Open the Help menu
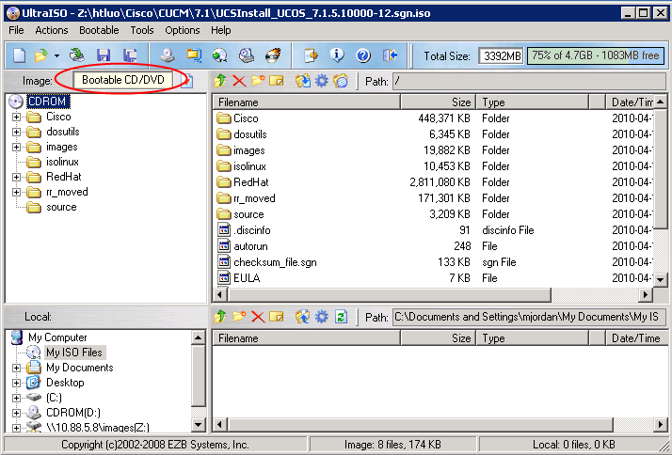 click(x=221, y=30)
